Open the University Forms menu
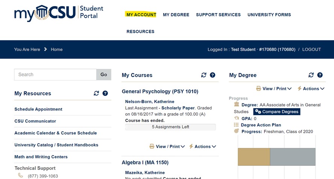The height and width of the screenshot is (179, 334). point(269,15)
